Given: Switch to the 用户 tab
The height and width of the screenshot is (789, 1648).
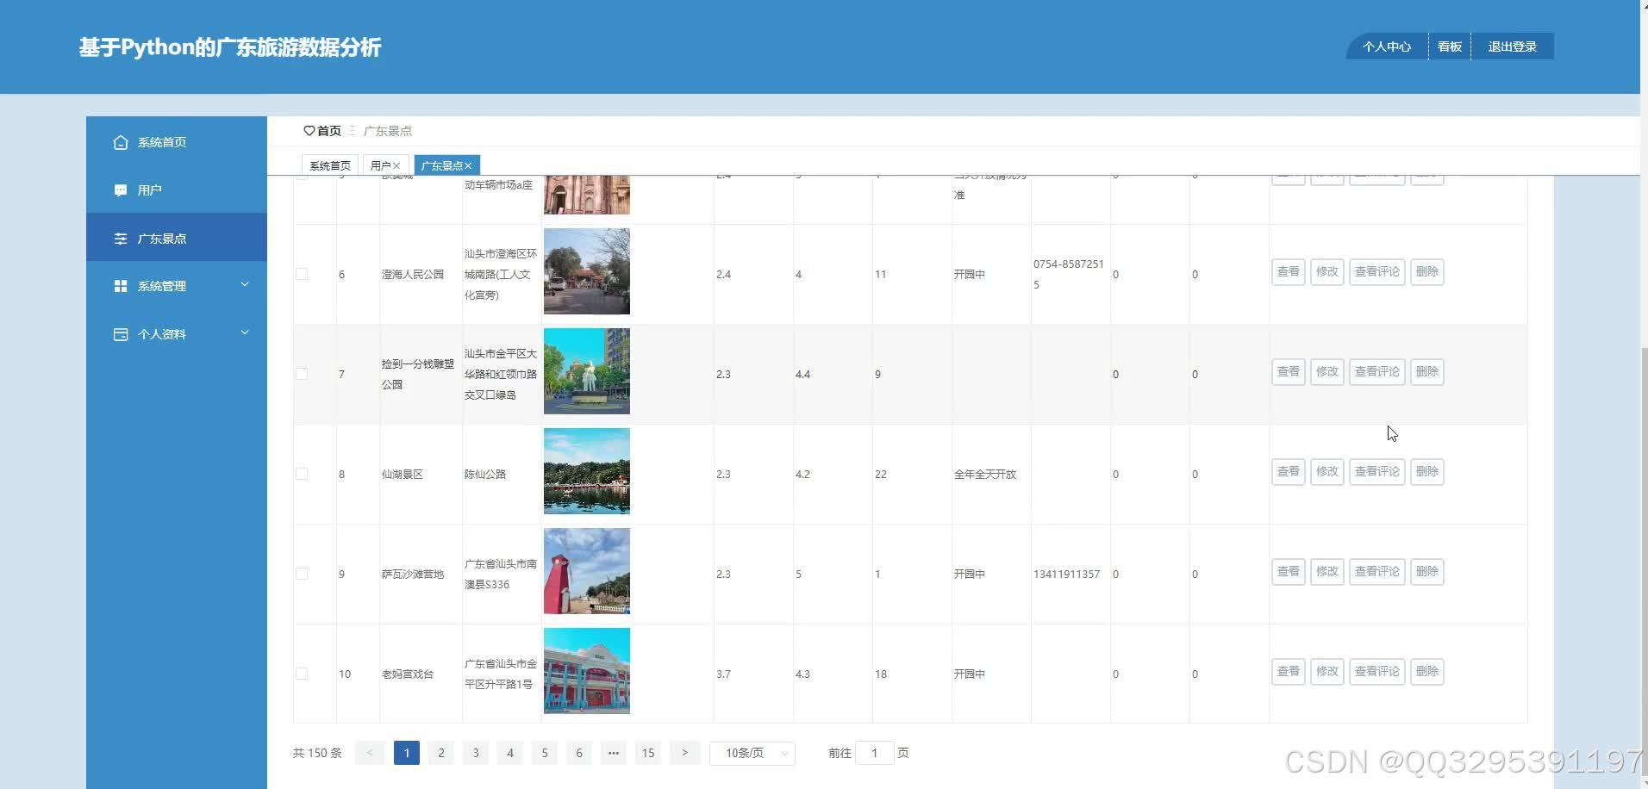Looking at the screenshot, I should click(385, 165).
